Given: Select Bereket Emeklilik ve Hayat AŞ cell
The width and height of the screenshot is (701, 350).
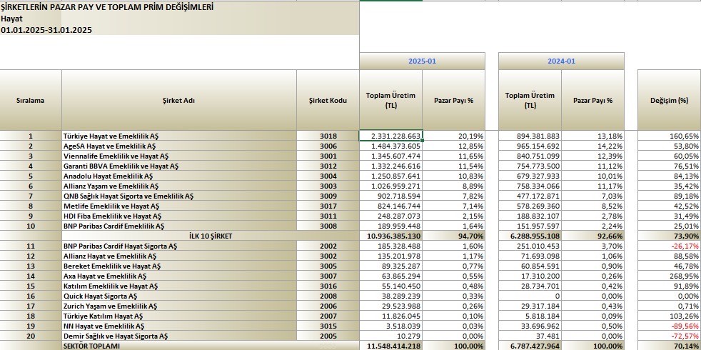Looking at the screenshot, I should click(179, 266).
